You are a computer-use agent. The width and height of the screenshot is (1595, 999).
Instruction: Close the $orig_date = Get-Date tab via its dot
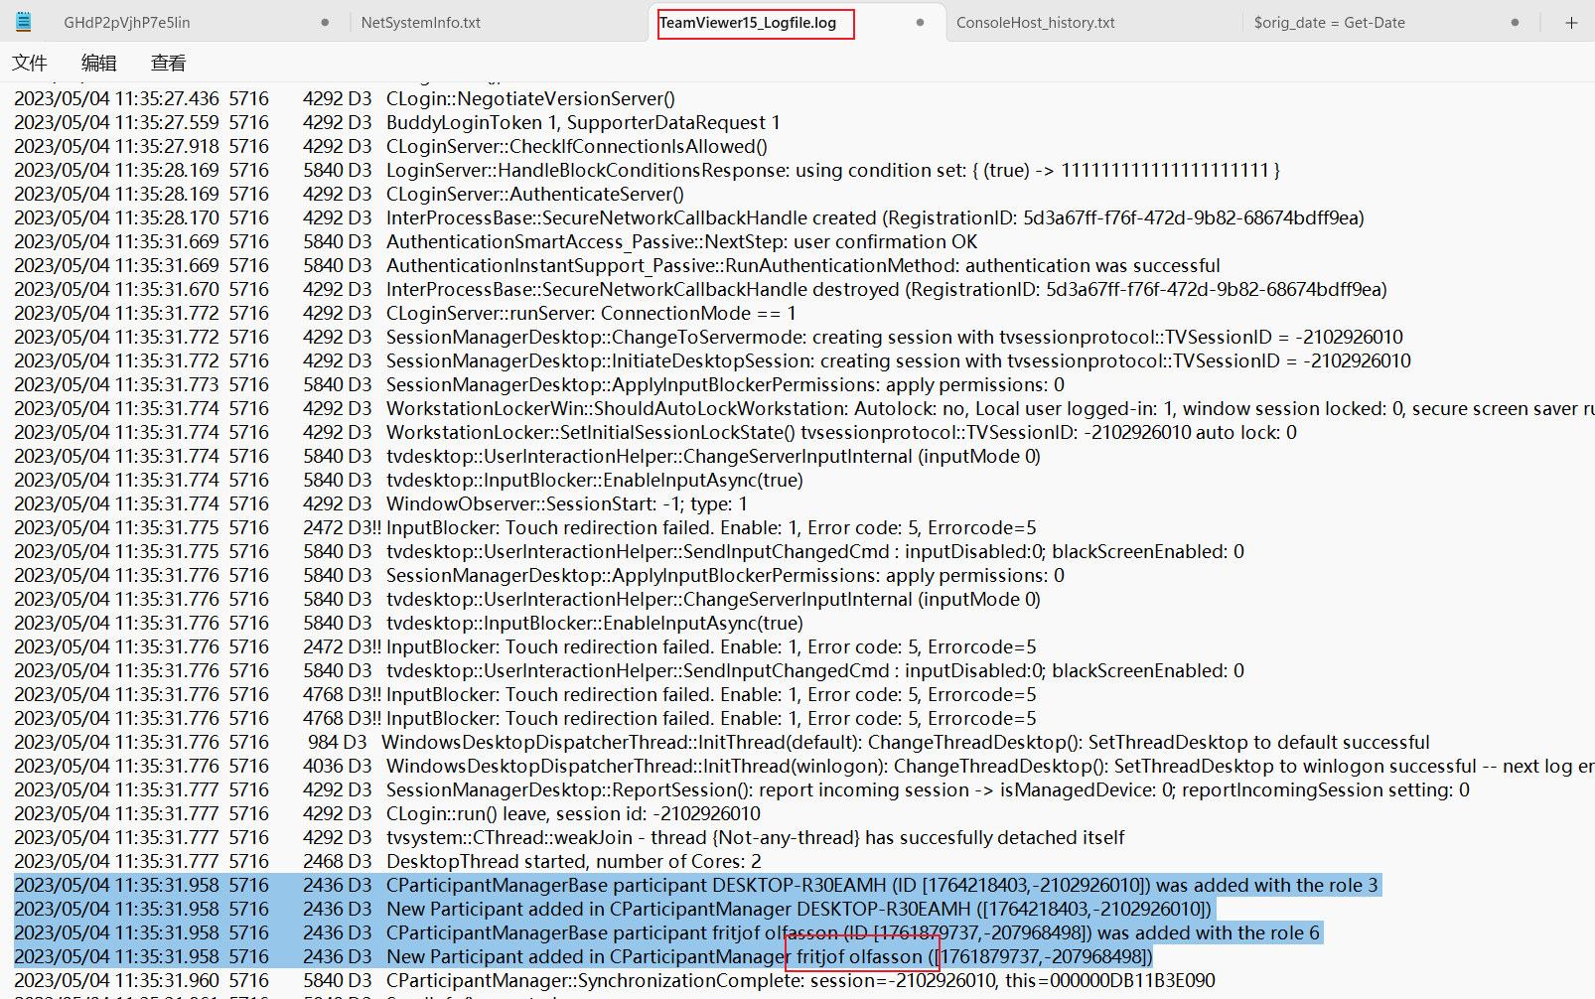tap(1515, 23)
